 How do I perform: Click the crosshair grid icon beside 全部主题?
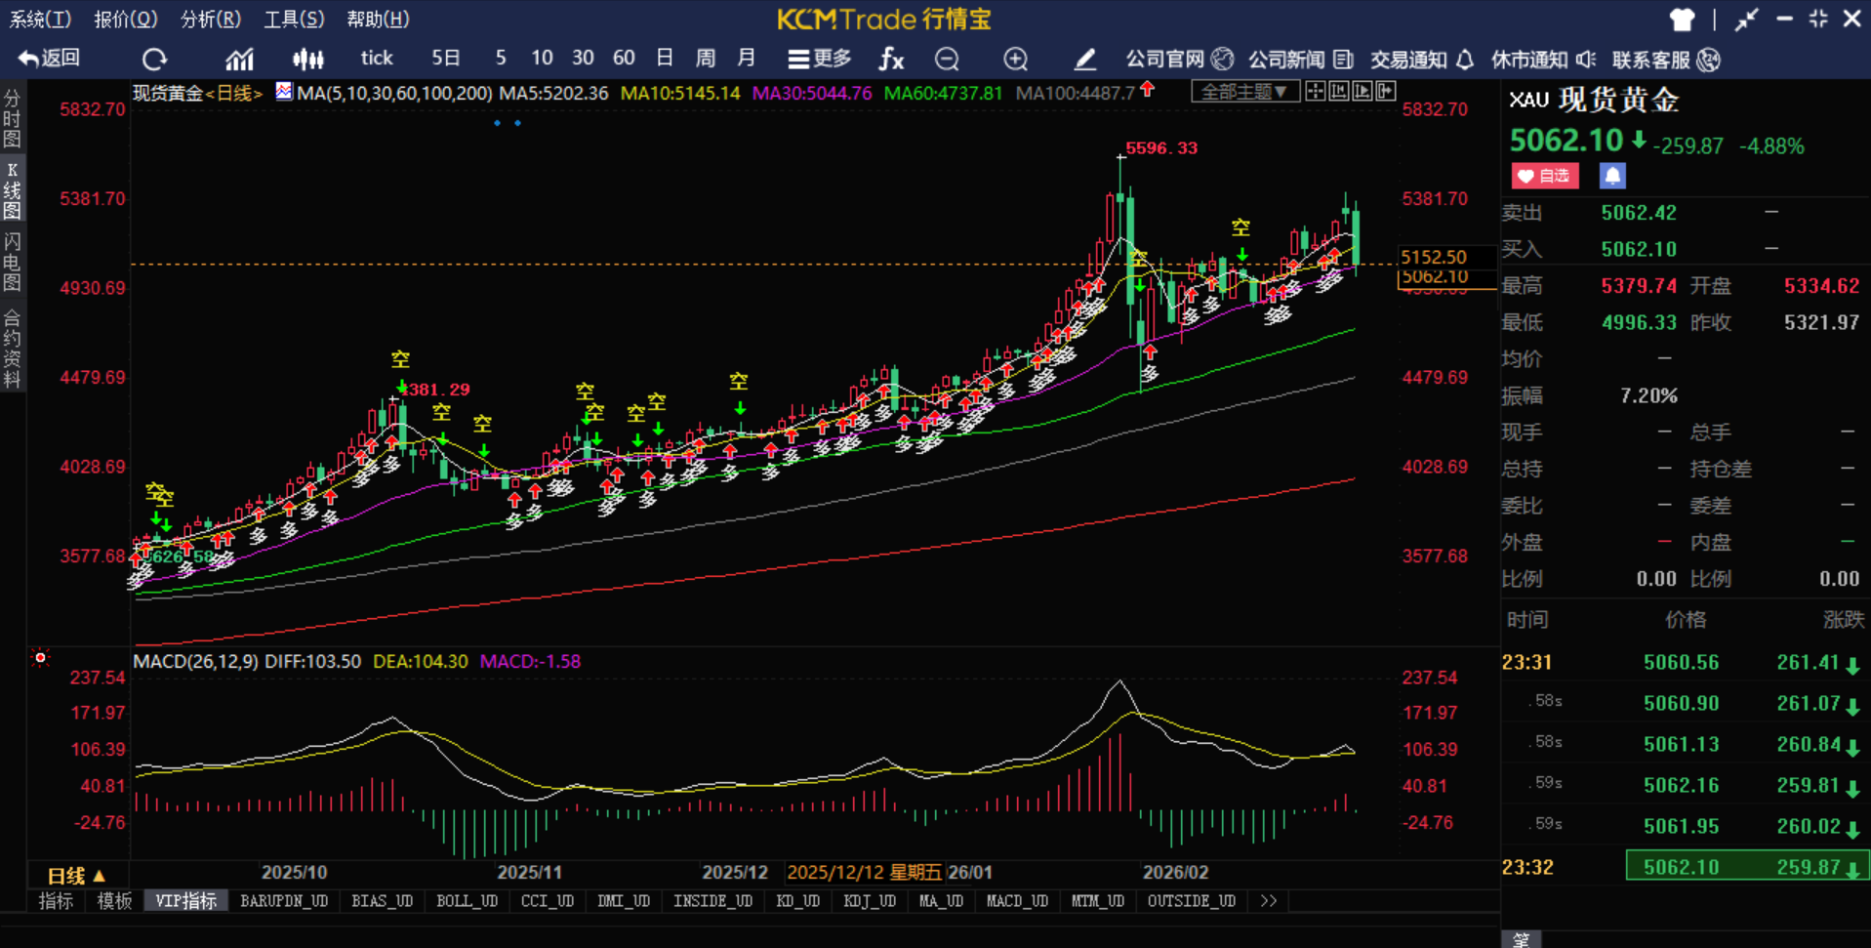pyautogui.click(x=1316, y=92)
